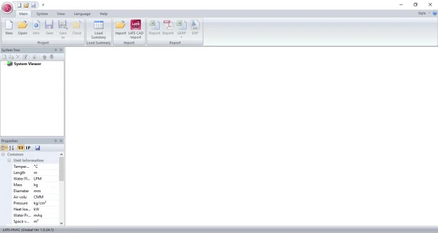The image size is (438, 233).
Task: Select the Air volume unit value CMM
Action: tap(46, 197)
